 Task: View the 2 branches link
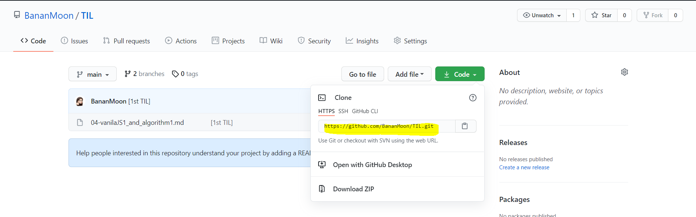pos(144,74)
